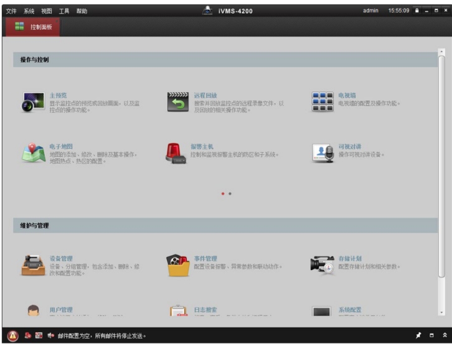
Task: Click the 电视墙 link text
Action: click(x=347, y=95)
